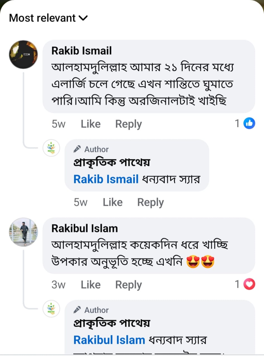
Task: Click the page logo avatar on second author reply
Action: click(x=51, y=309)
